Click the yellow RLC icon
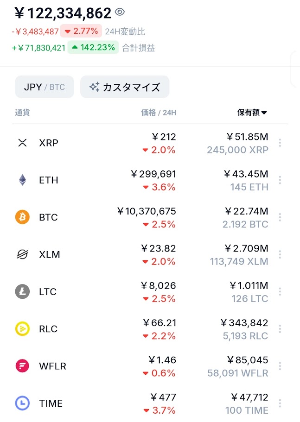This screenshot has height=422, width=300. tap(22, 329)
